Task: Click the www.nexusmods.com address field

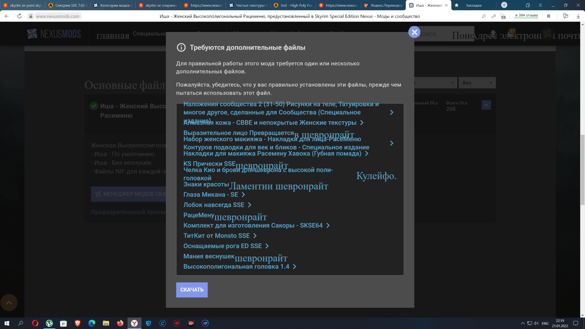Action: [x=58, y=16]
